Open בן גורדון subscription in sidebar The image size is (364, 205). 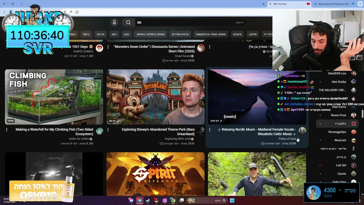337,157
